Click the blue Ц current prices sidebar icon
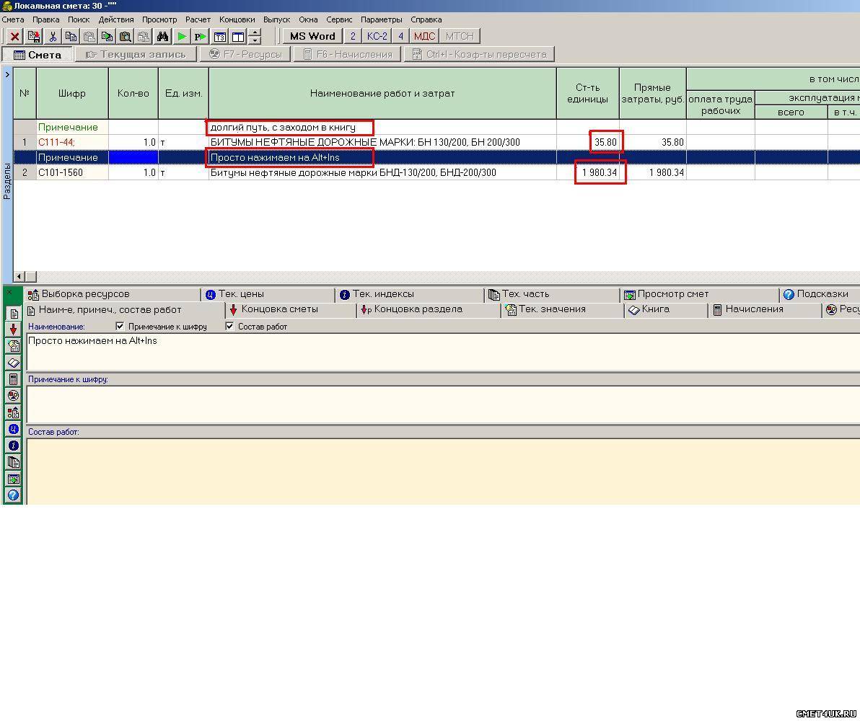The height and width of the screenshot is (721, 860). [x=14, y=429]
